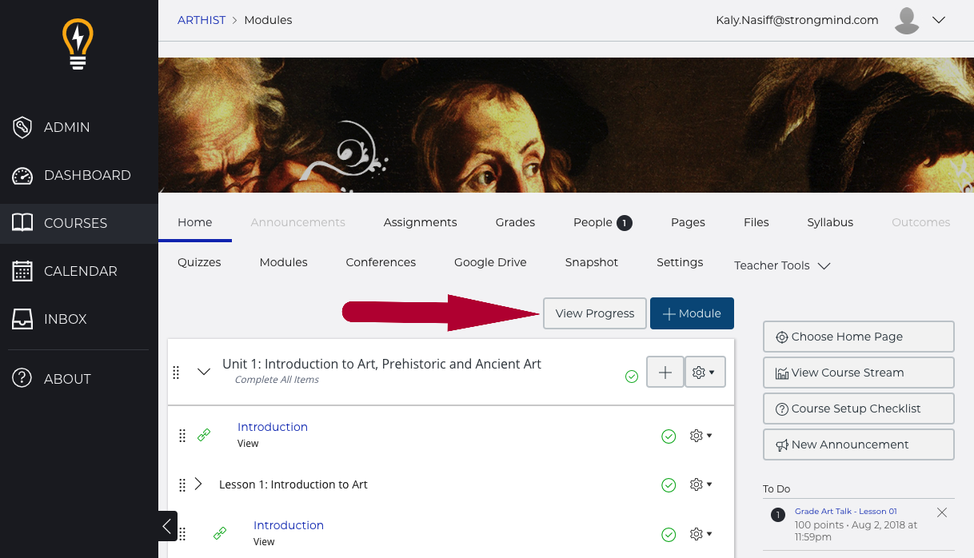The height and width of the screenshot is (558, 974).
Task: Go to the Grades tab
Action: coord(516,222)
